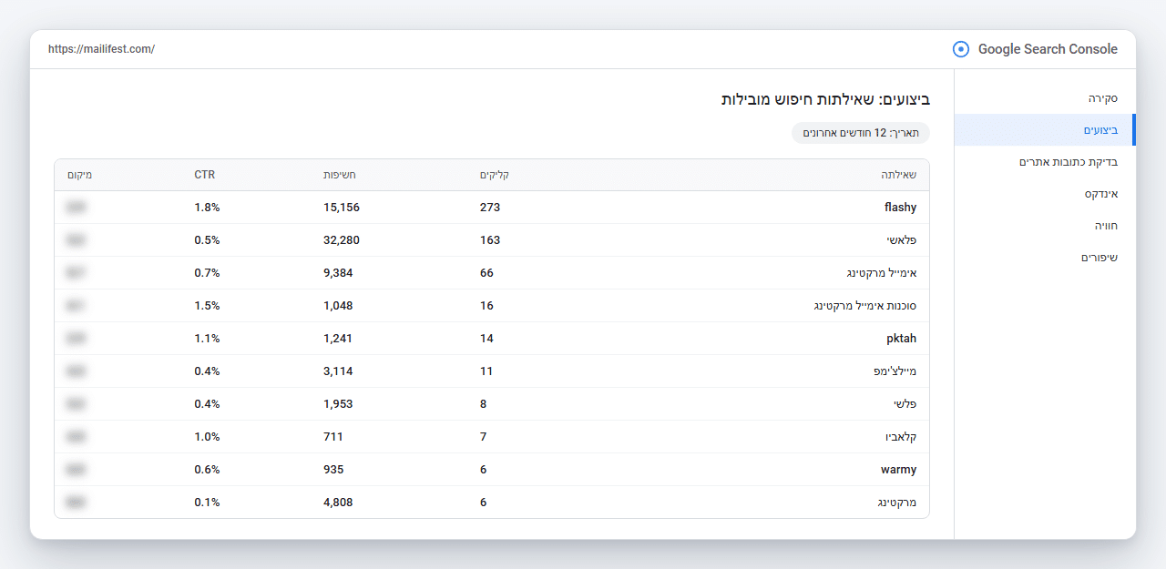Select the query מיילצ'ימפ

895,371
